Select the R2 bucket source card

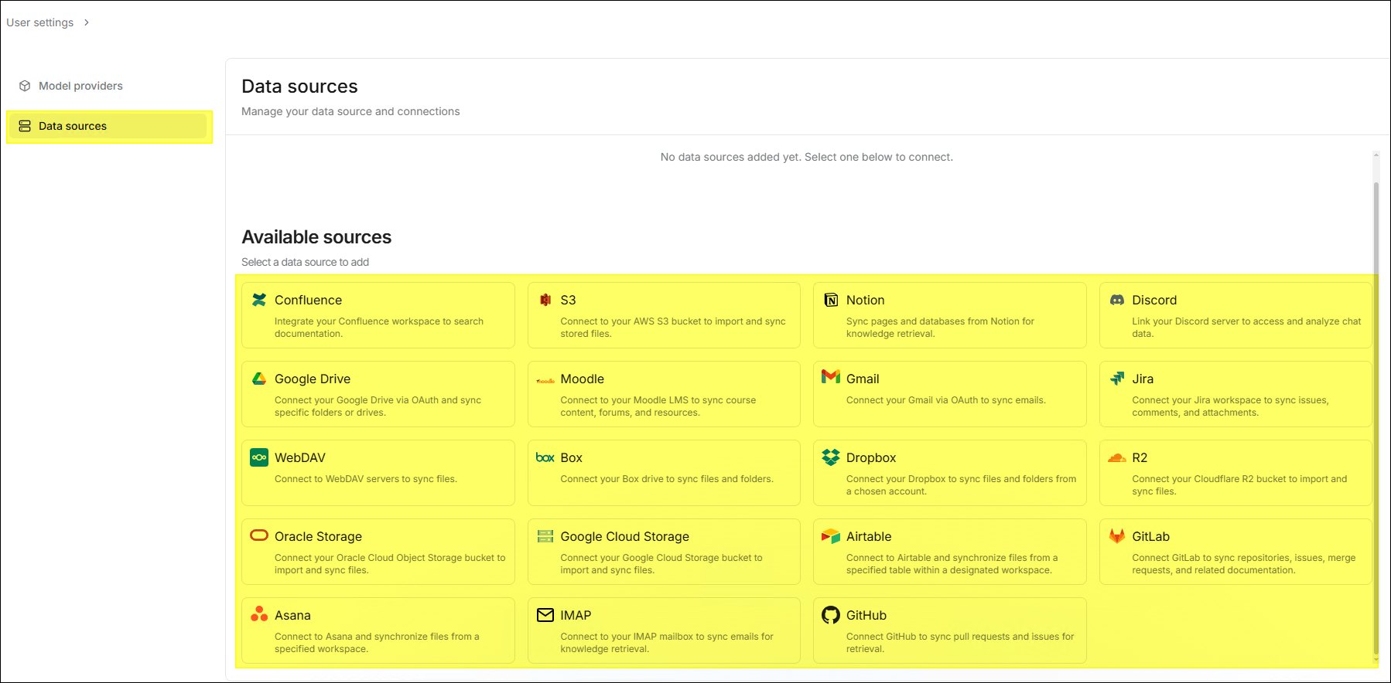tap(1235, 473)
